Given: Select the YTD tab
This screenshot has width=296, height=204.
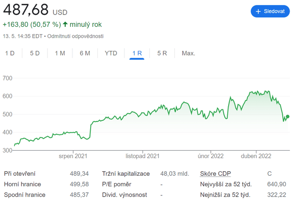Looking at the screenshot, I should 111,53.
